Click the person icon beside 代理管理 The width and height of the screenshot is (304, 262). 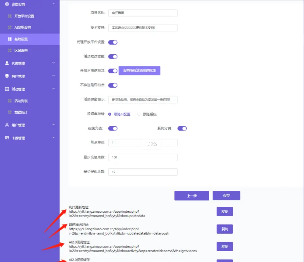click(7, 63)
